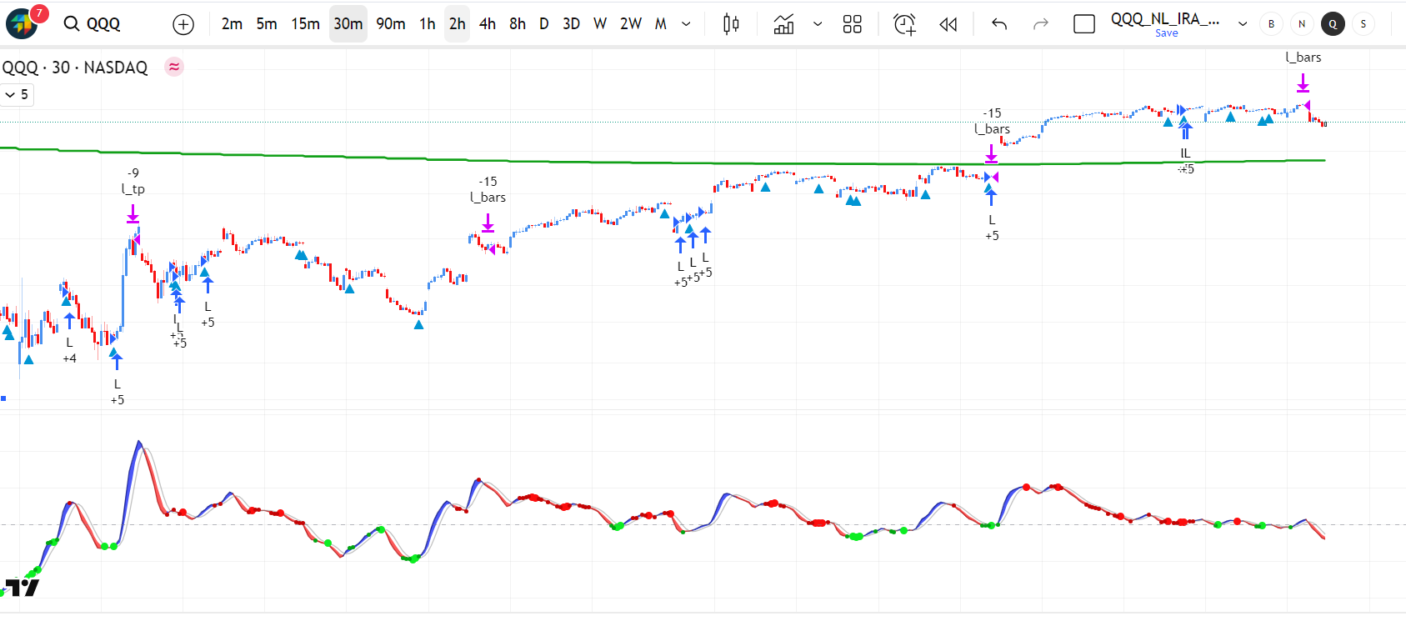The height and width of the screenshot is (621, 1406).
Task: Select the 15m timeframe
Action: [x=305, y=24]
